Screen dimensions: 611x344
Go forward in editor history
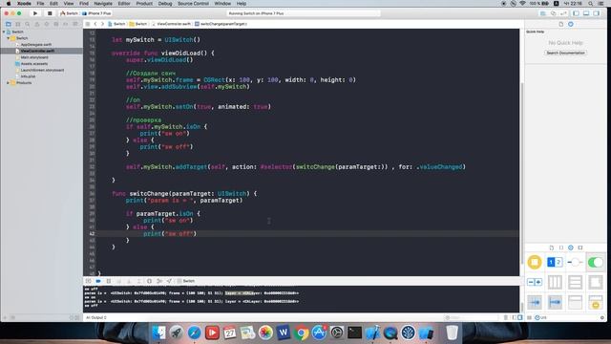tap(102, 24)
